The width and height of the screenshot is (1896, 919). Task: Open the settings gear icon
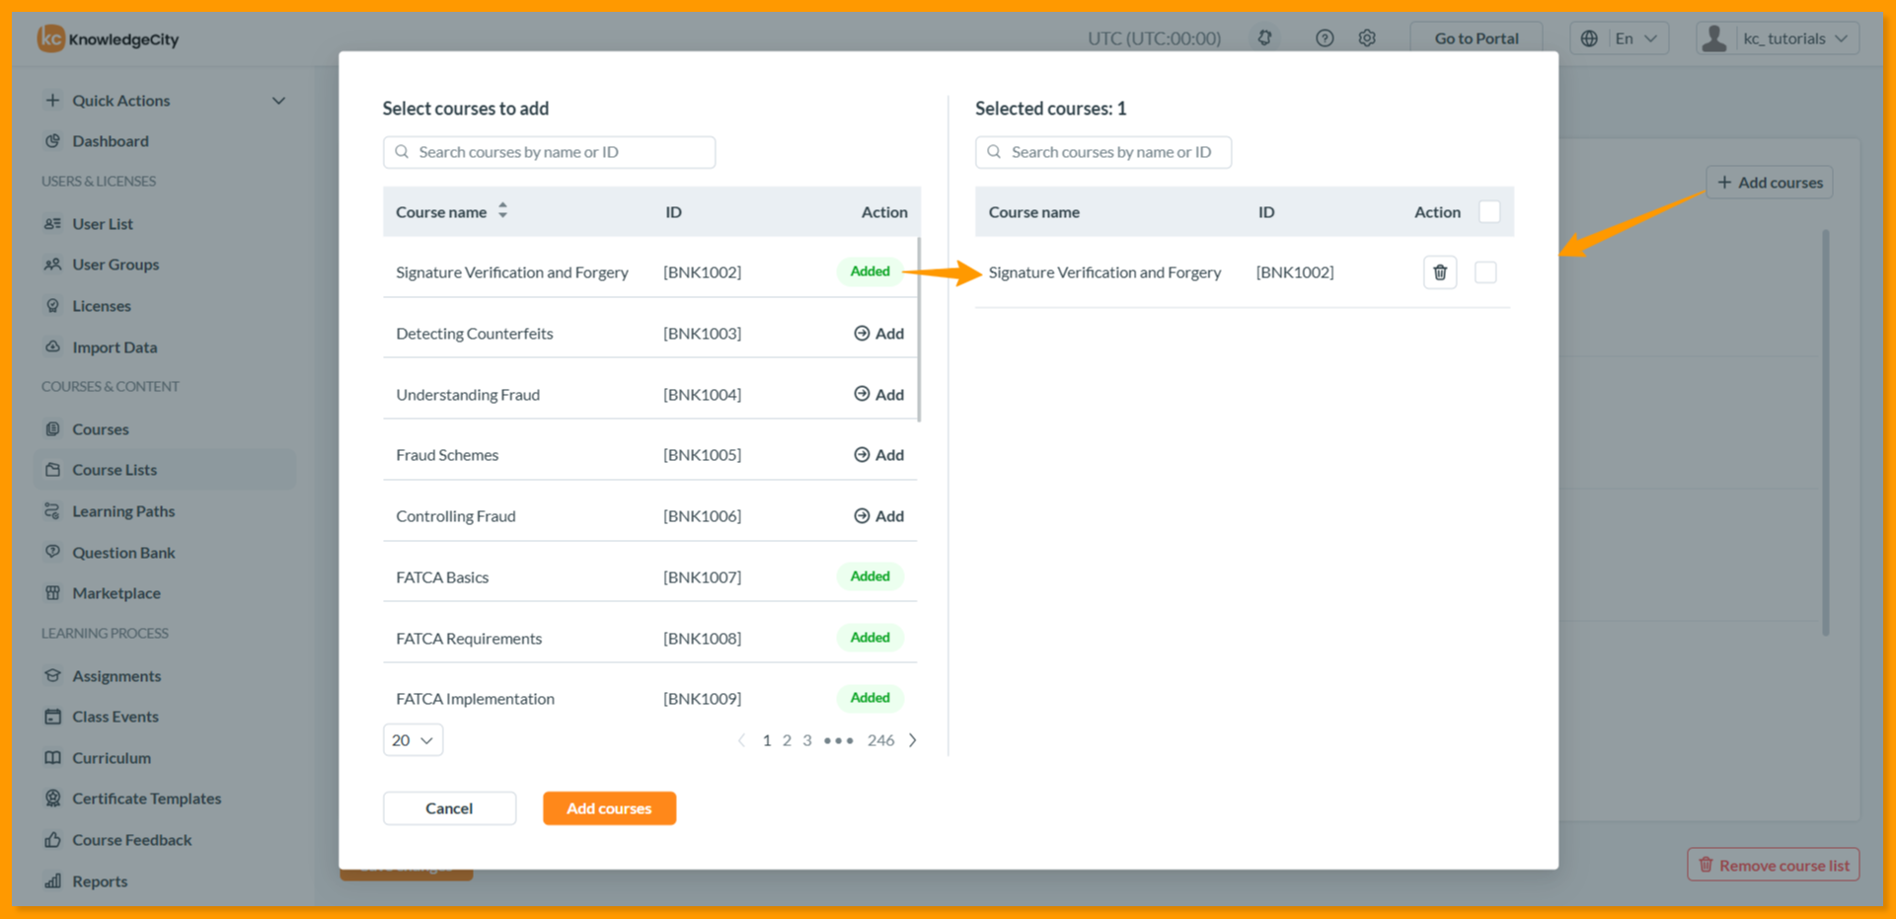click(x=1367, y=38)
